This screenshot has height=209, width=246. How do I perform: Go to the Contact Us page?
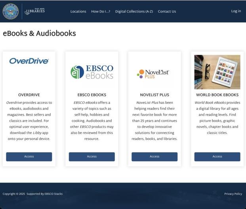pyautogui.click(x=167, y=11)
